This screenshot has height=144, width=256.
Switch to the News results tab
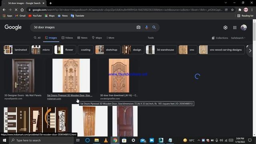[82, 38]
